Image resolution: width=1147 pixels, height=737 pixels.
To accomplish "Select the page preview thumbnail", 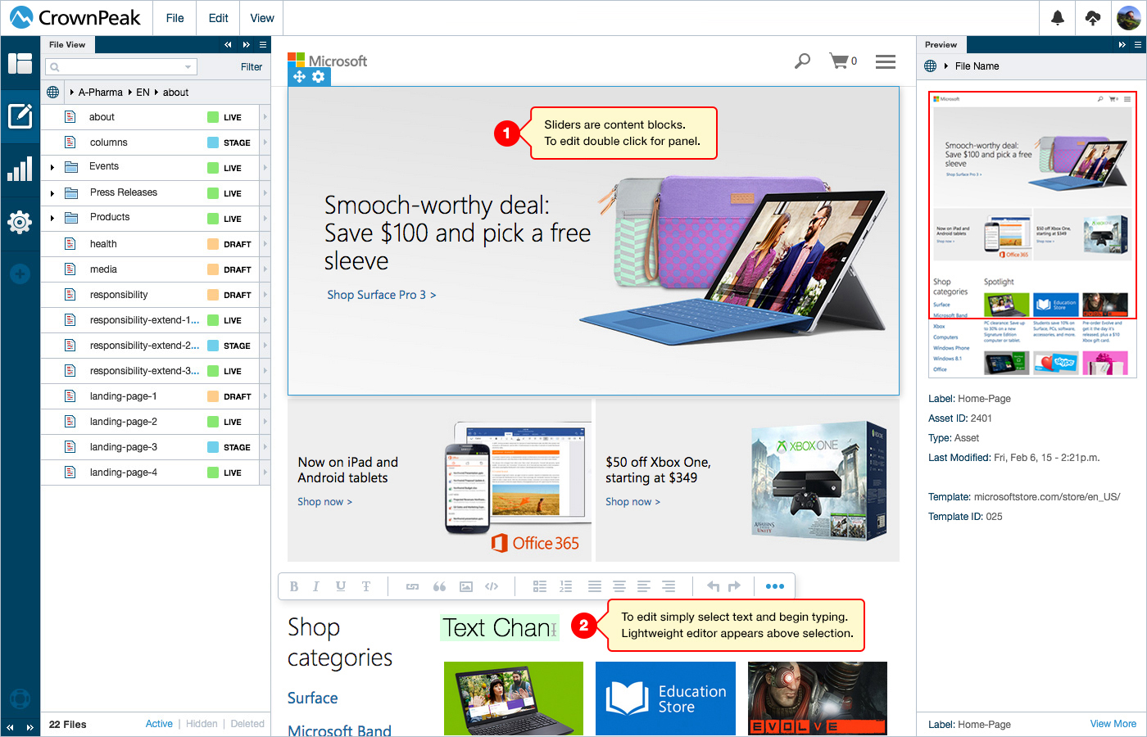I will click(1032, 234).
